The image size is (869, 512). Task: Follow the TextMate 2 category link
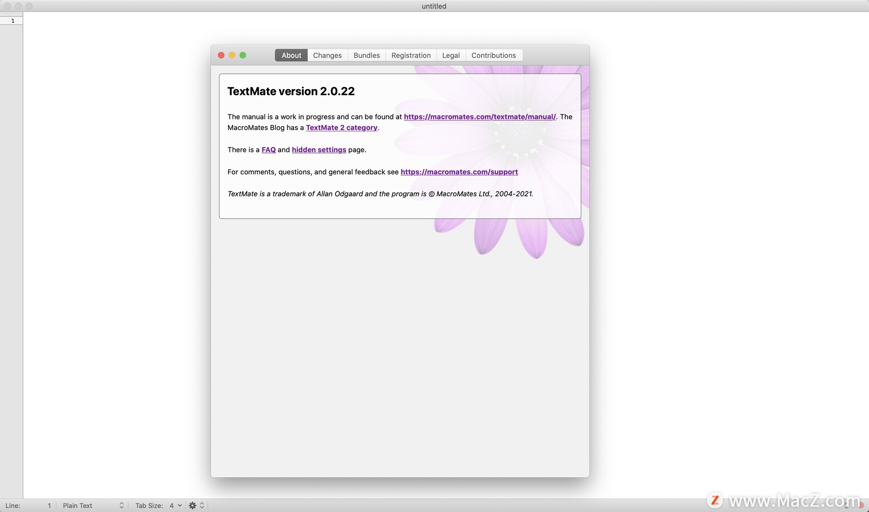tap(342, 128)
